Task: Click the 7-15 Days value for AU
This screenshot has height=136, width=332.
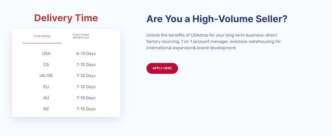Action: (x=86, y=98)
